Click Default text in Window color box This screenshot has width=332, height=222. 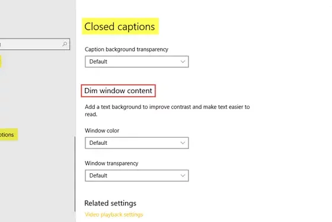pos(98,143)
